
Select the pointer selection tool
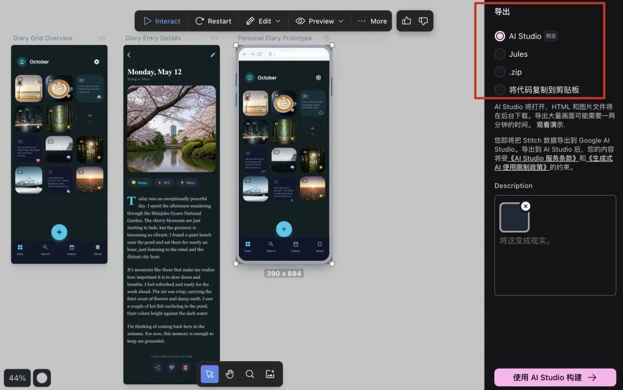point(210,374)
